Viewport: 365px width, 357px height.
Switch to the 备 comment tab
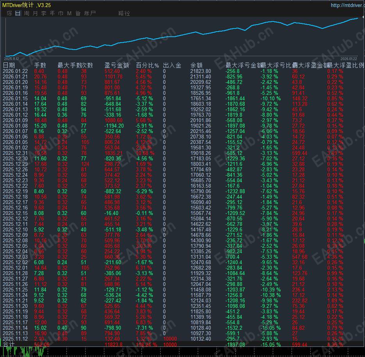[78, 13]
